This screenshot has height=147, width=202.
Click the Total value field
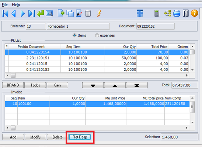click(184, 85)
